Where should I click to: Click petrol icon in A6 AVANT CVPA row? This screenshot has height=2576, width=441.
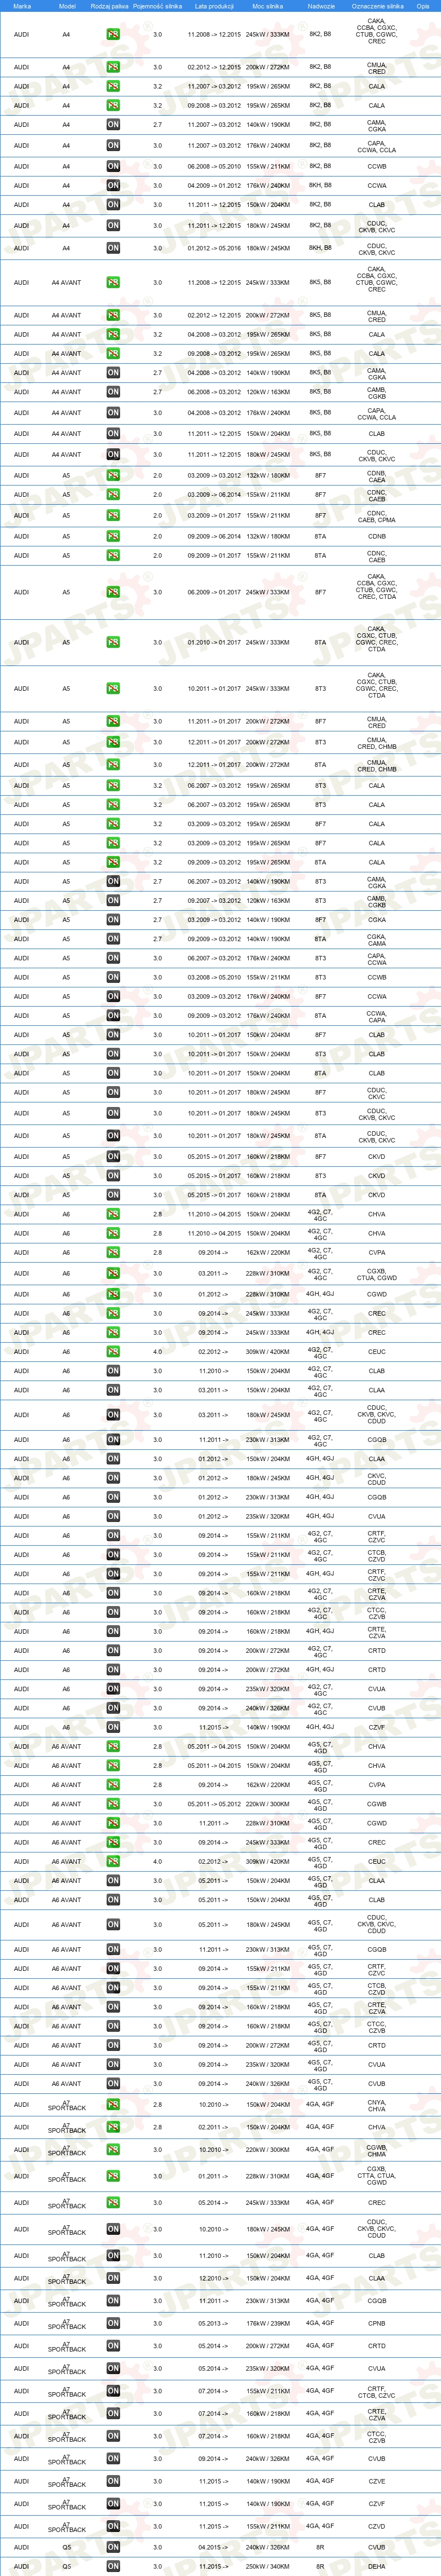(113, 1784)
